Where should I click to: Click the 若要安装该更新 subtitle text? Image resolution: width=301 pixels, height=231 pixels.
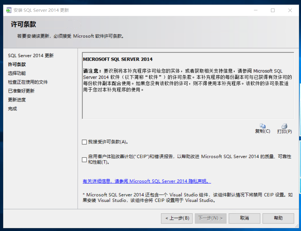[x=70, y=36]
